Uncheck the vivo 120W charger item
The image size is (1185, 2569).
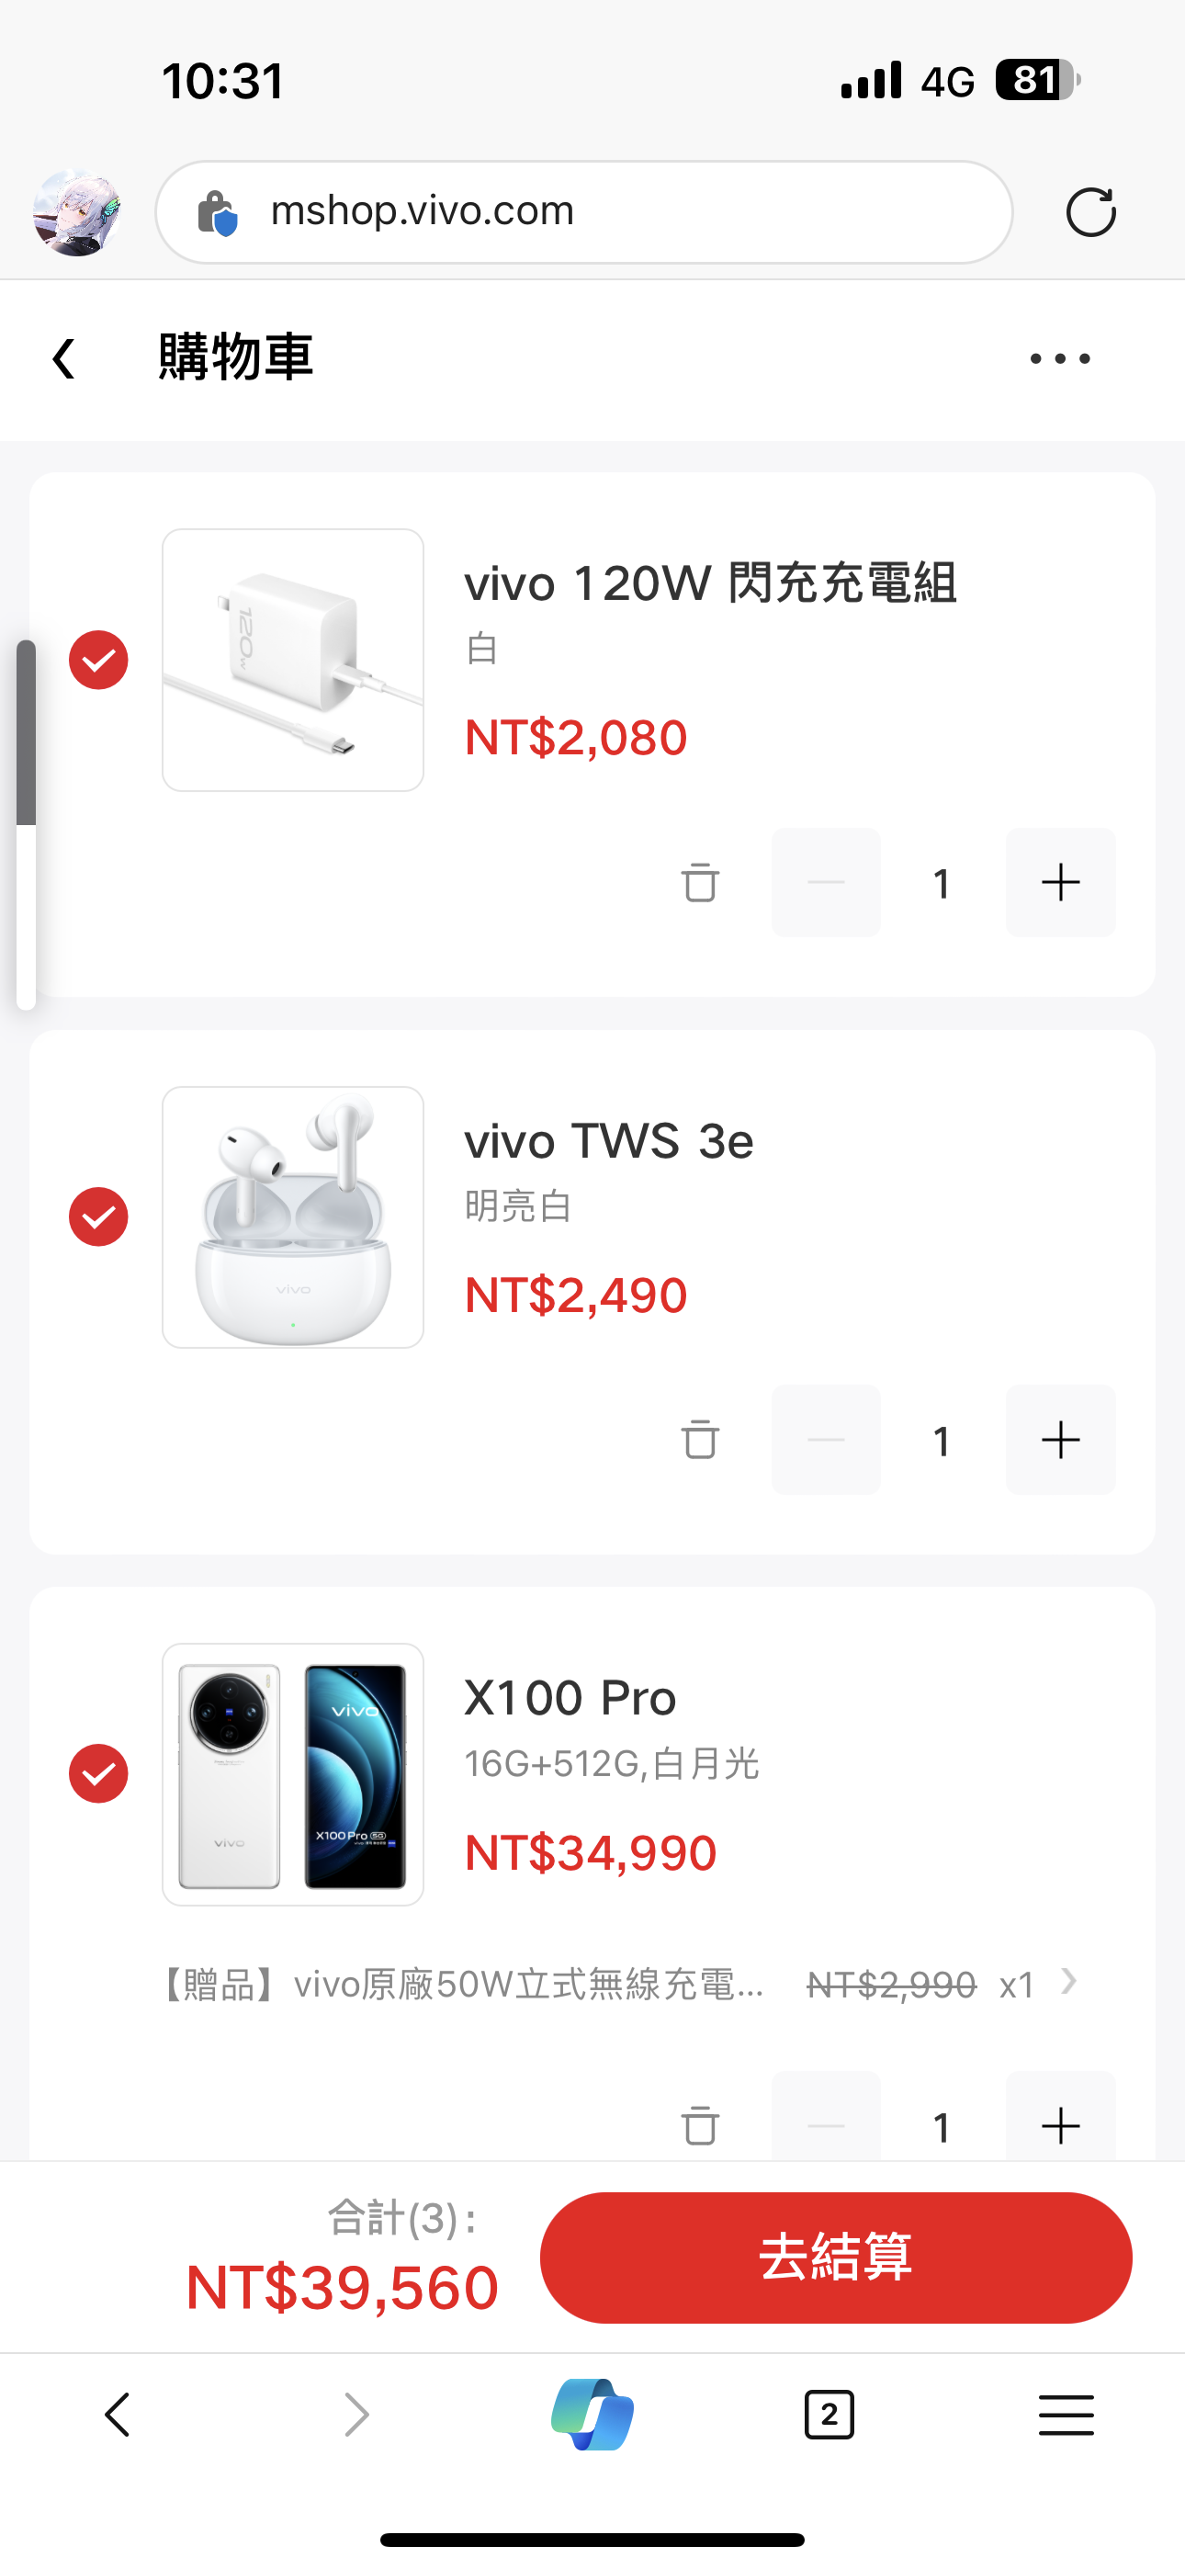pyautogui.click(x=99, y=661)
